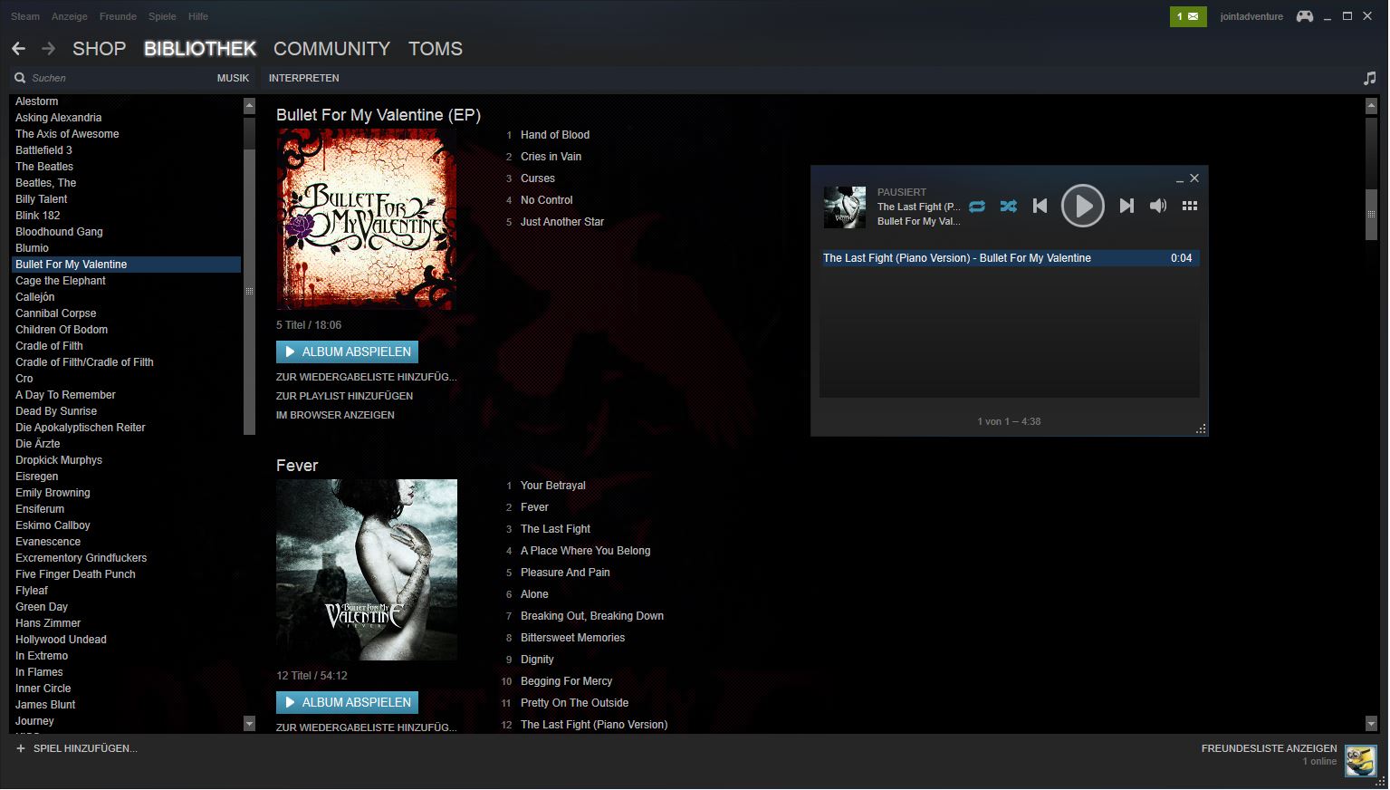Select The Last Fight (Piano Version) queue entry
The height and width of the screenshot is (790, 1390).
point(1011,258)
